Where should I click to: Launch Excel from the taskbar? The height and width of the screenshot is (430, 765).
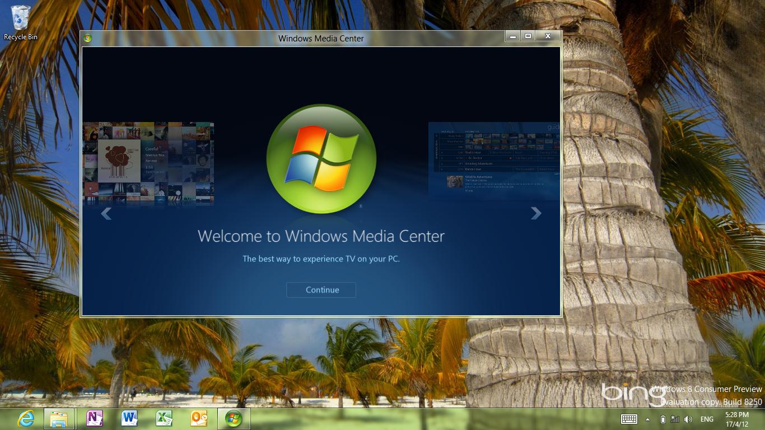point(164,419)
